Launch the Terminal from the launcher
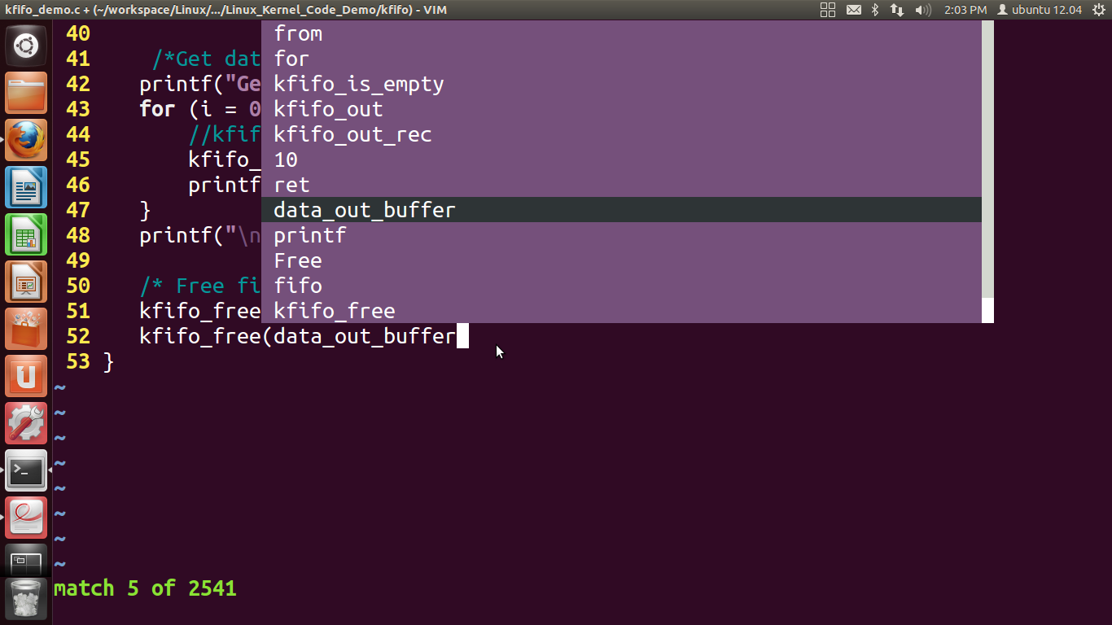 25,470
